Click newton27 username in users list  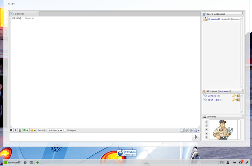pyautogui.click(x=215, y=19)
